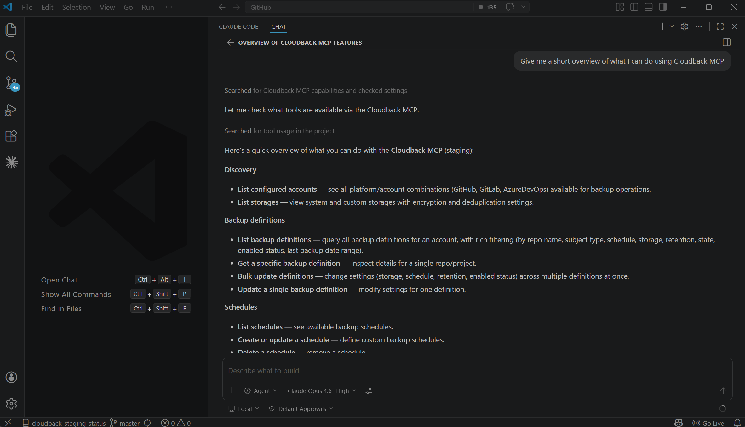Show more menus via ellipsis
The width and height of the screenshot is (745, 427).
tap(169, 7)
